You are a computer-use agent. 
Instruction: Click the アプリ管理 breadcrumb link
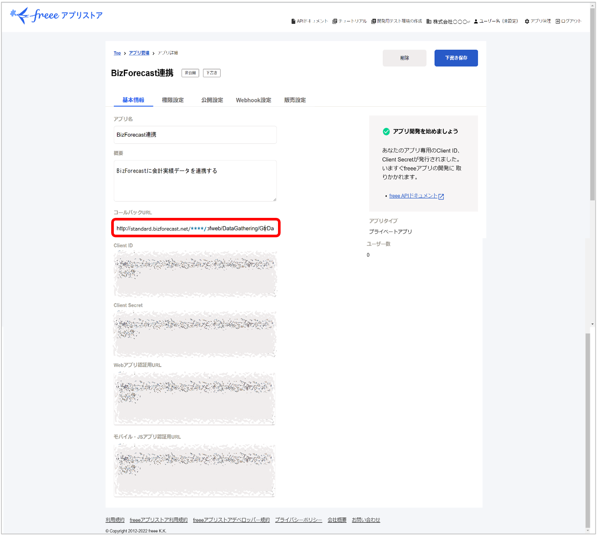[139, 53]
